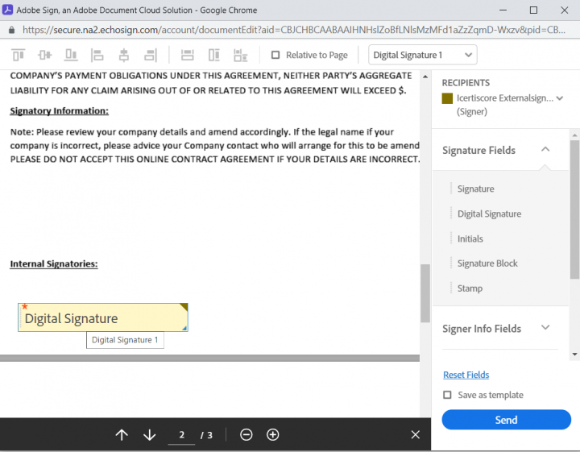The width and height of the screenshot is (580, 452).
Task: Zoom in using the plus icon
Action: click(x=273, y=434)
